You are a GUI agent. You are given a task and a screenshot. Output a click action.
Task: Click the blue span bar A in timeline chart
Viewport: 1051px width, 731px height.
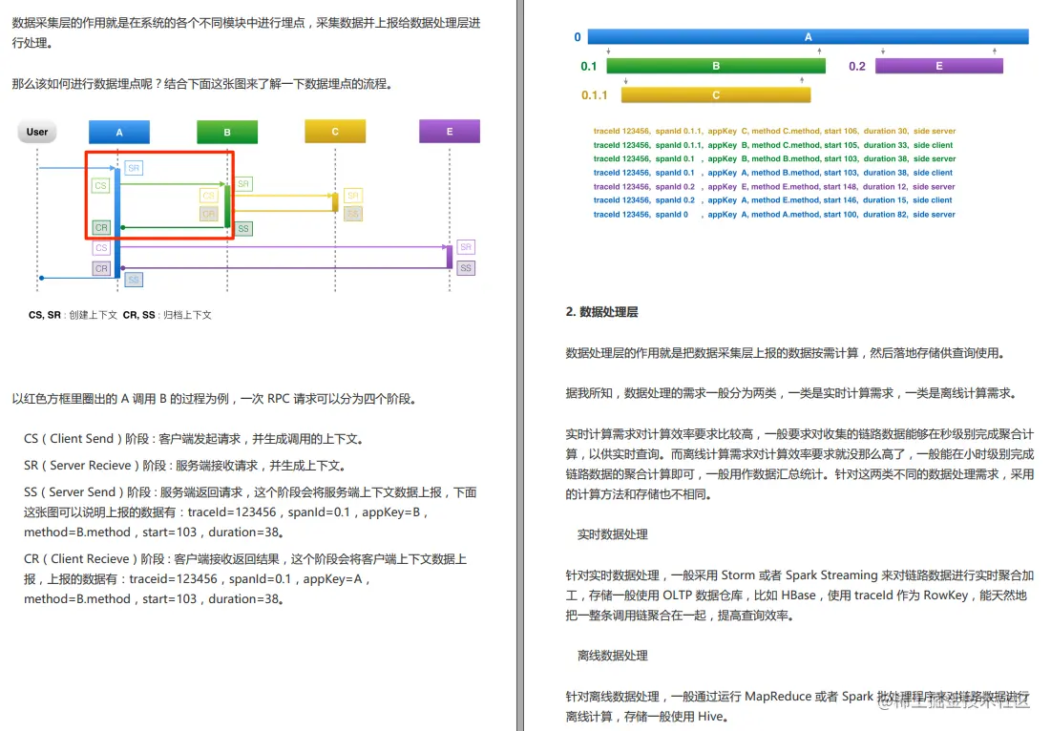click(x=809, y=37)
